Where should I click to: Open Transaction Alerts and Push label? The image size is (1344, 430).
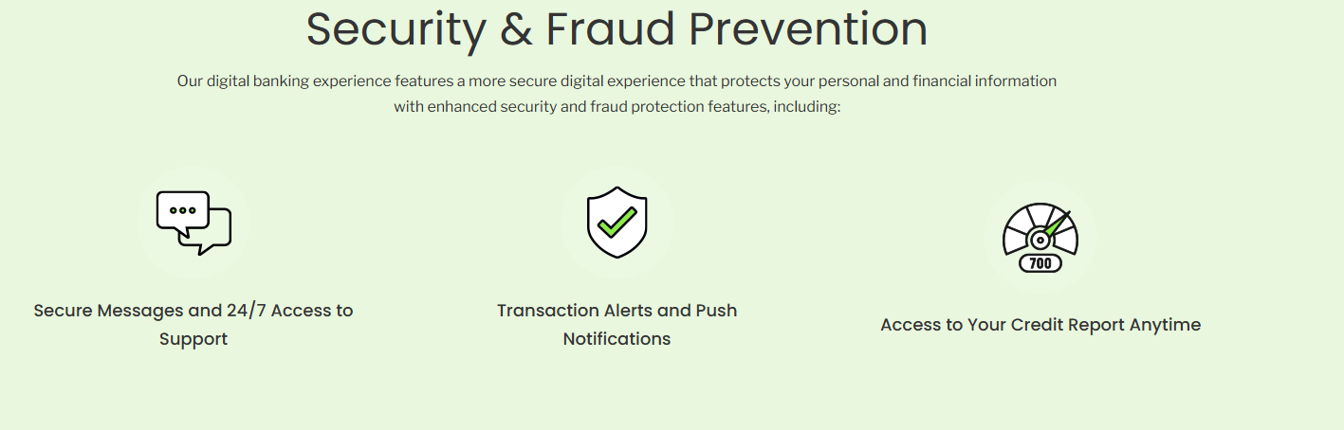[x=617, y=311]
